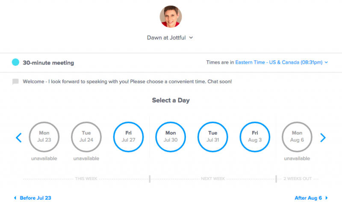Click the small triangle beside After Aug 6
The image size is (342, 210).
[x=327, y=198]
